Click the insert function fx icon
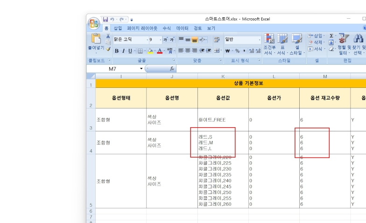The width and height of the screenshot is (366, 223). 172,69
